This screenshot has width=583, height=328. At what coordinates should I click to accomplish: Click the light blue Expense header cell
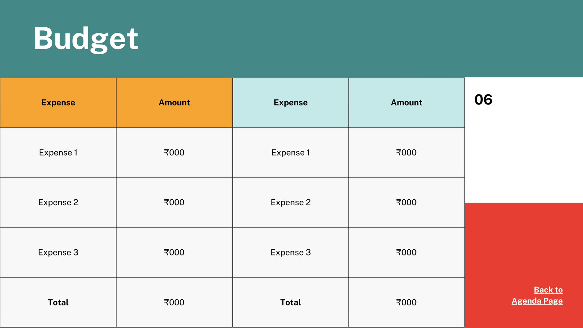coord(291,103)
